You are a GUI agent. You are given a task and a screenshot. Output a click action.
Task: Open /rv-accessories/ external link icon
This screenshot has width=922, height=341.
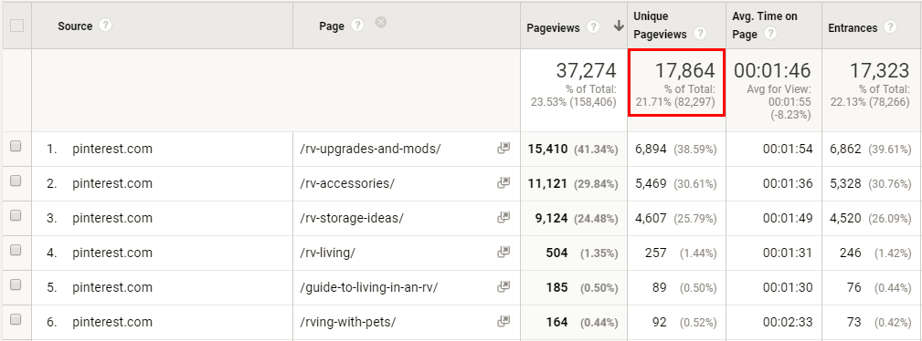[503, 183]
